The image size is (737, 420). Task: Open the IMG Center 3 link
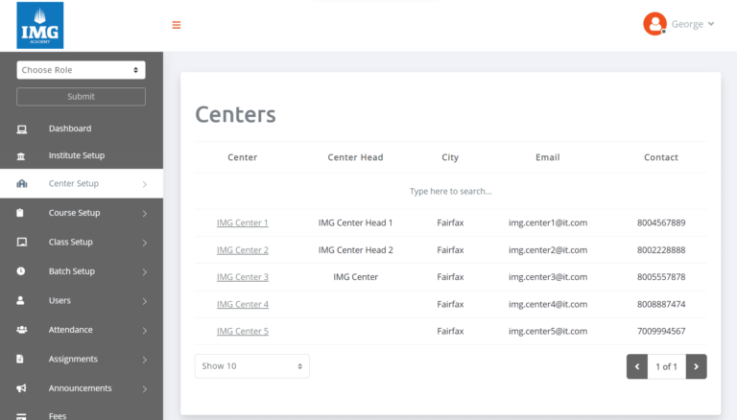coord(243,277)
